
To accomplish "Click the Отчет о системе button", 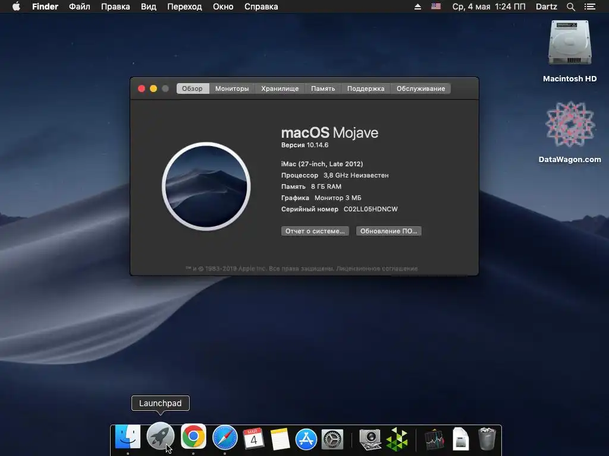I will pos(315,231).
